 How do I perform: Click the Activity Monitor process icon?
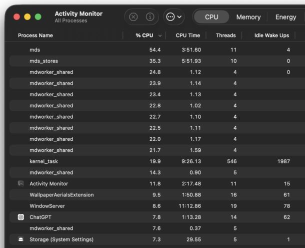tap(20, 184)
